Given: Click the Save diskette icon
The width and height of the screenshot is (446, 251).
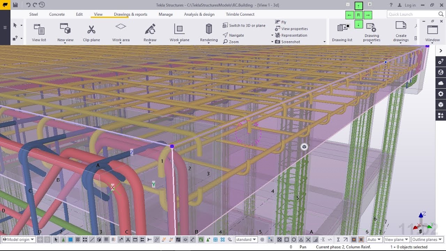Looking at the screenshot, I should pyautogui.click(x=15, y=5).
